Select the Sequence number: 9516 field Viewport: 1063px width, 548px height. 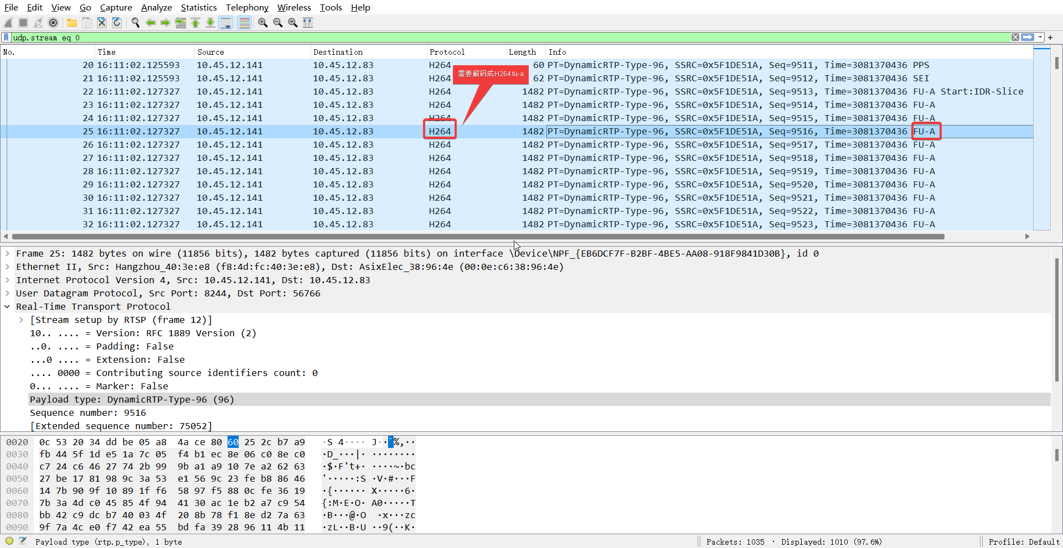(x=540, y=413)
